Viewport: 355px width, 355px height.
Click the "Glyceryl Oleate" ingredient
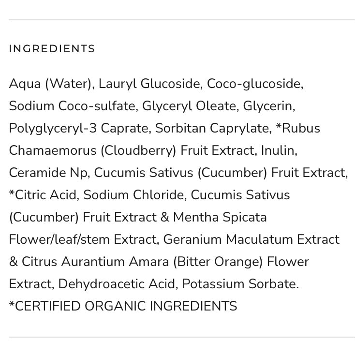click(x=190, y=106)
